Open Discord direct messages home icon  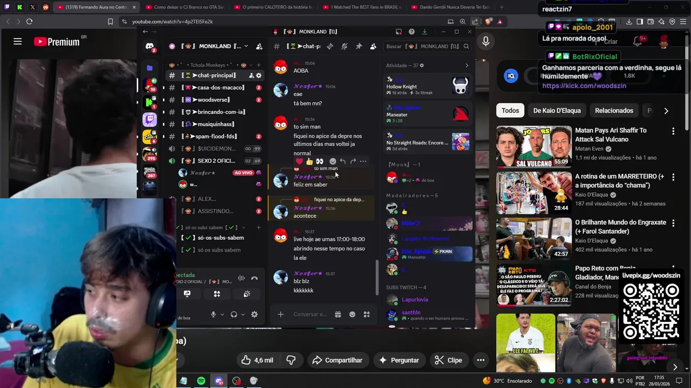pos(150,47)
